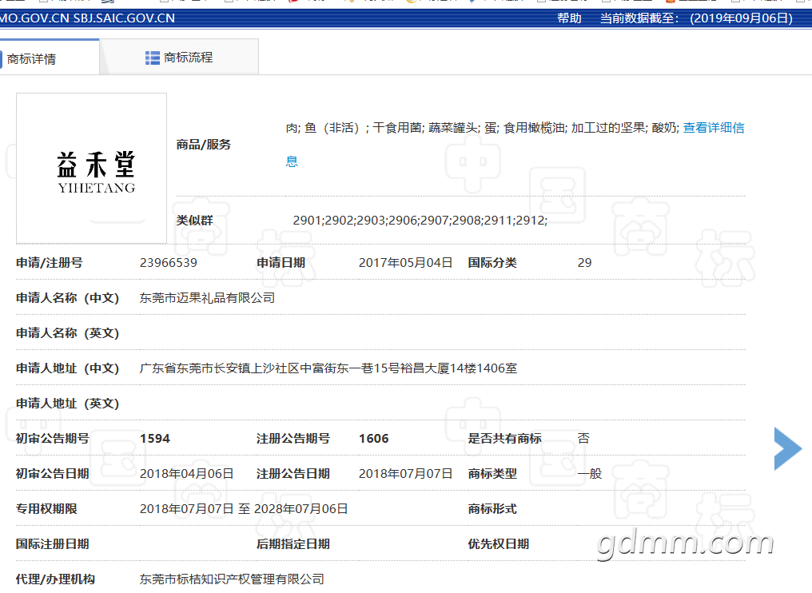Viewport: 812px width, 593px height.
Task: Click the data cutoff date 2019年09月06日
Action: [x=741, y=18]
